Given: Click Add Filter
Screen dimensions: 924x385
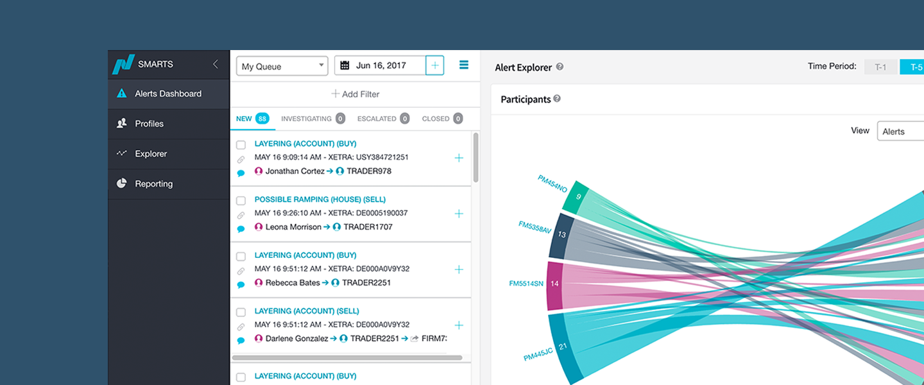Looking at the screenshot, I should click(355, 94).
